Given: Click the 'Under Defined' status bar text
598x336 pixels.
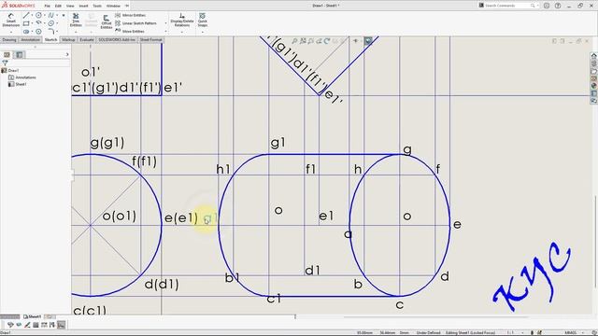Looking at the screenshot, I should tap(428, 332).
